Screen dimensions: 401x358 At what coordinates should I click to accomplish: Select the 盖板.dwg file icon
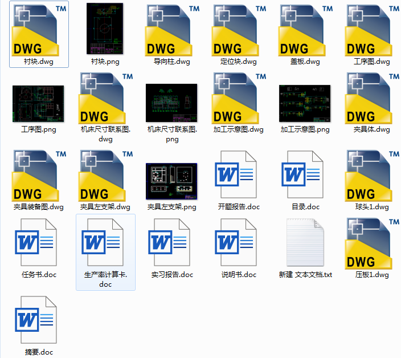(305, 30)
